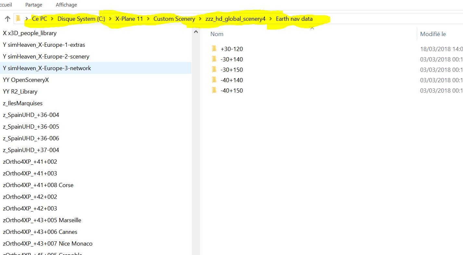463x255 pixels.
Task: Click the +30-120 folder name
Action: pyautogui.click(x=232, y=49)
